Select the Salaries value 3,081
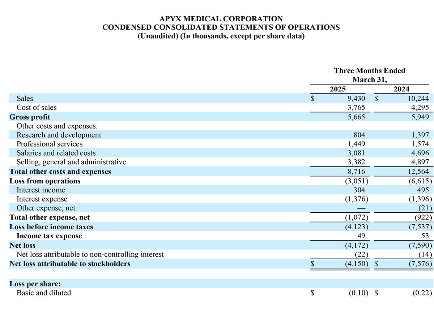The width and height of the screenshot is (434, 316). [x=356, y=153]
